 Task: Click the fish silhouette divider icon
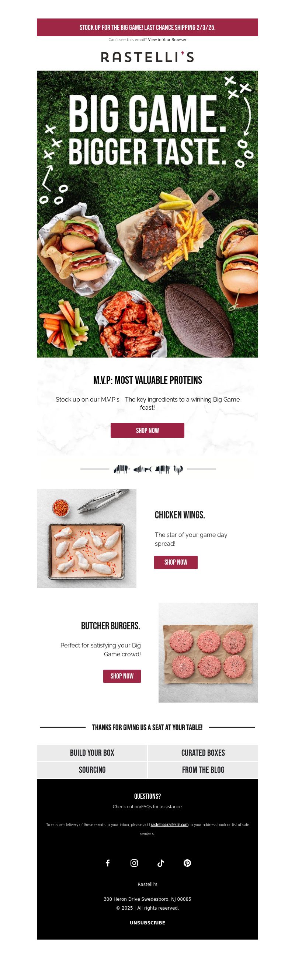pyautogui.click(x=142, y=469)
